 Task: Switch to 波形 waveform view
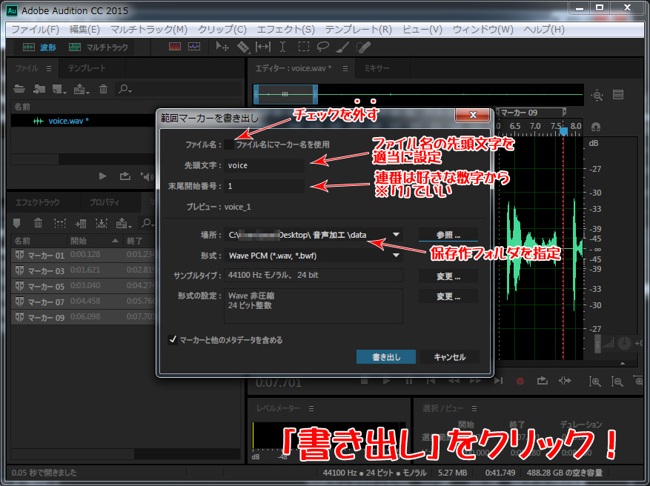pos(39,47)
